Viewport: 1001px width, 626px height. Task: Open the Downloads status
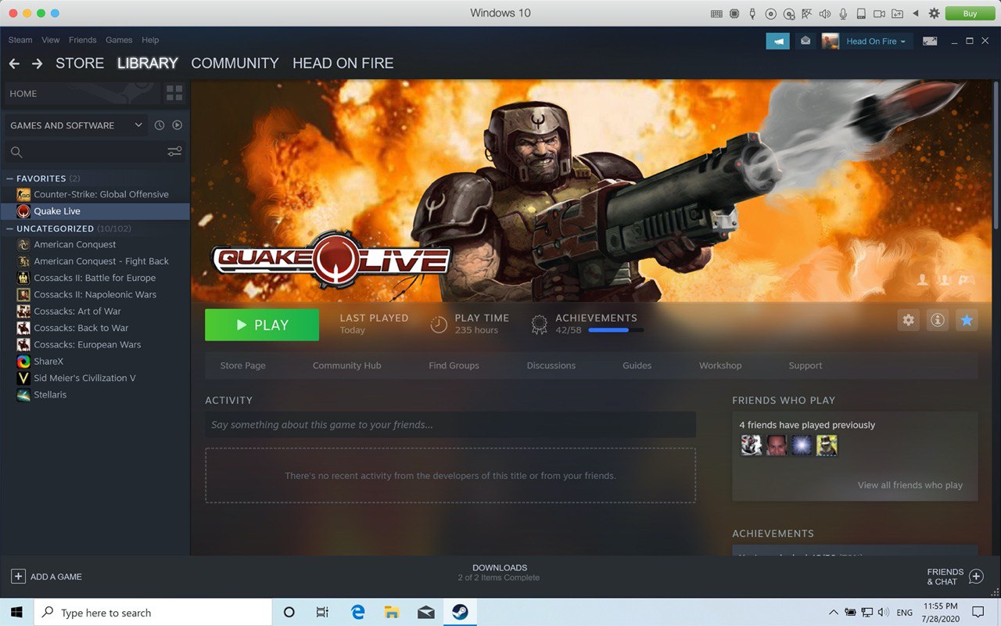(500, 572)
